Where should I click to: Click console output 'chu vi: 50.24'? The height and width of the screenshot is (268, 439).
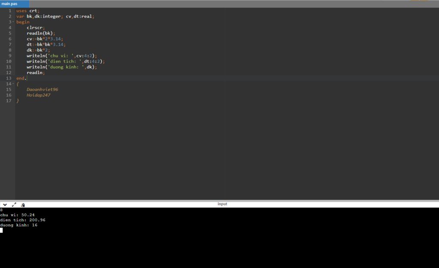tap(17, 215)
